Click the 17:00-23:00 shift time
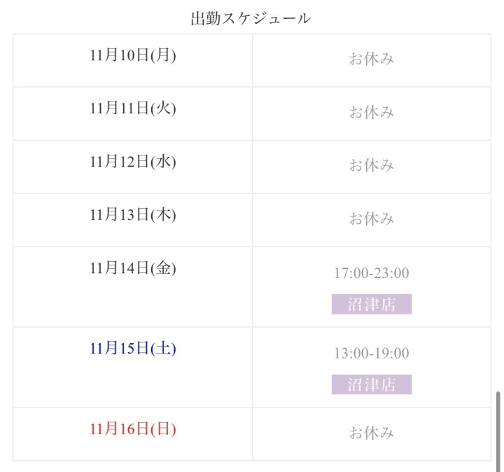 click(x=371, y=273)
